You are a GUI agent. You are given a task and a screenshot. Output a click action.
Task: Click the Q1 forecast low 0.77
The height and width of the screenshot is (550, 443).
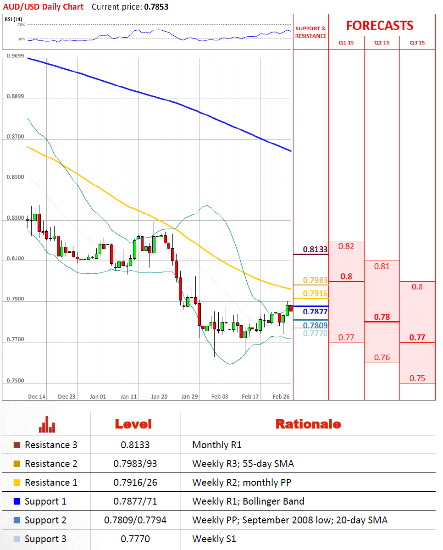pos(346,338)
